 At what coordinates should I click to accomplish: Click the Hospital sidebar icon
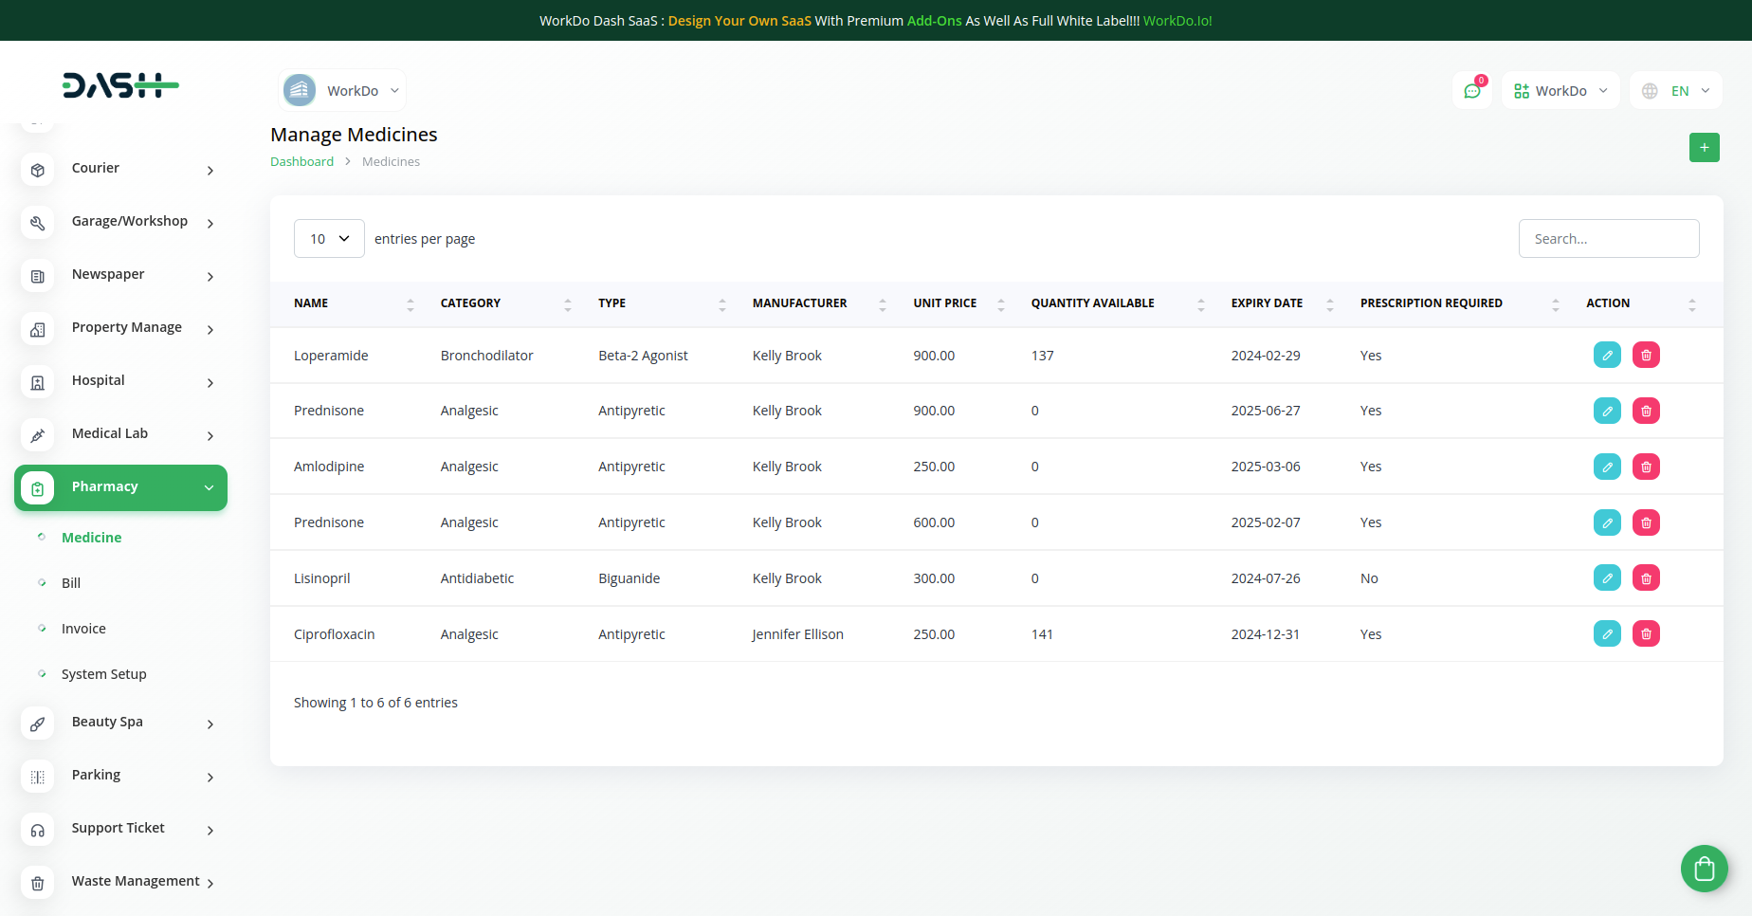tap(38, 382)
